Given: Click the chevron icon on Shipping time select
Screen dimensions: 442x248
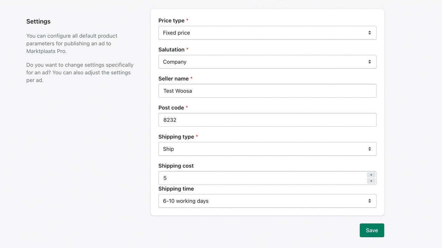Looking at the screenshot, I should pyautogui.click(x=369, y=201).
